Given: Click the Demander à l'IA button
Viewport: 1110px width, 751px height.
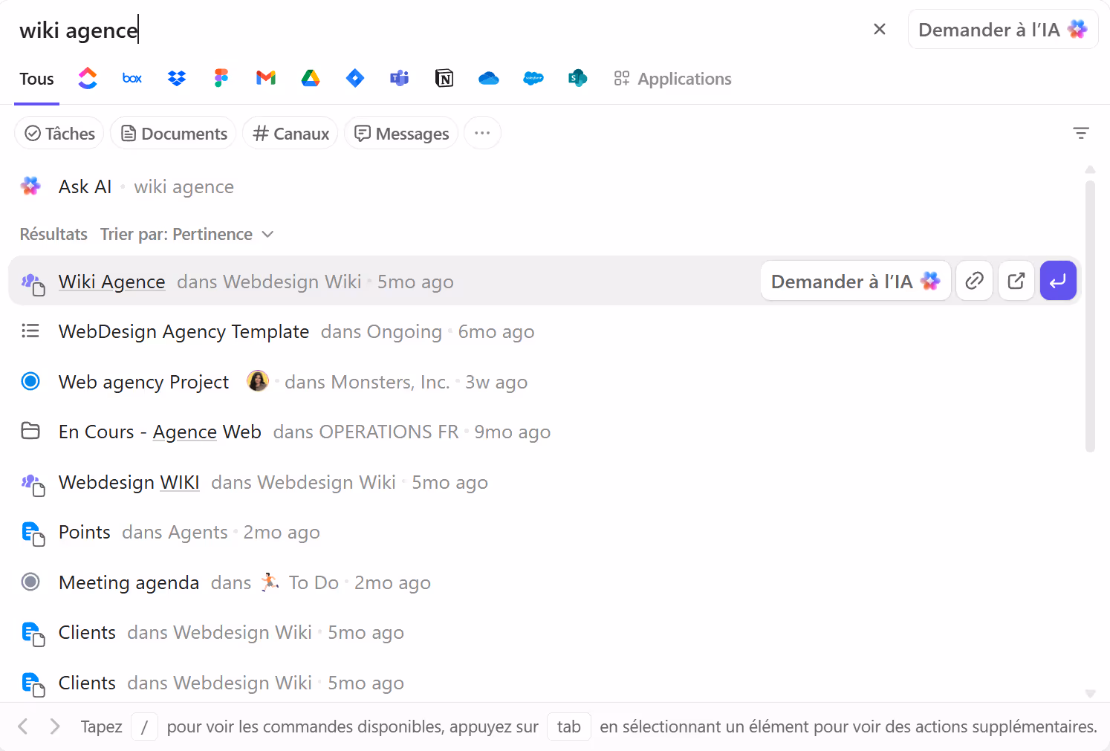Looking at the screenshot, I should tap(1002, 29).
